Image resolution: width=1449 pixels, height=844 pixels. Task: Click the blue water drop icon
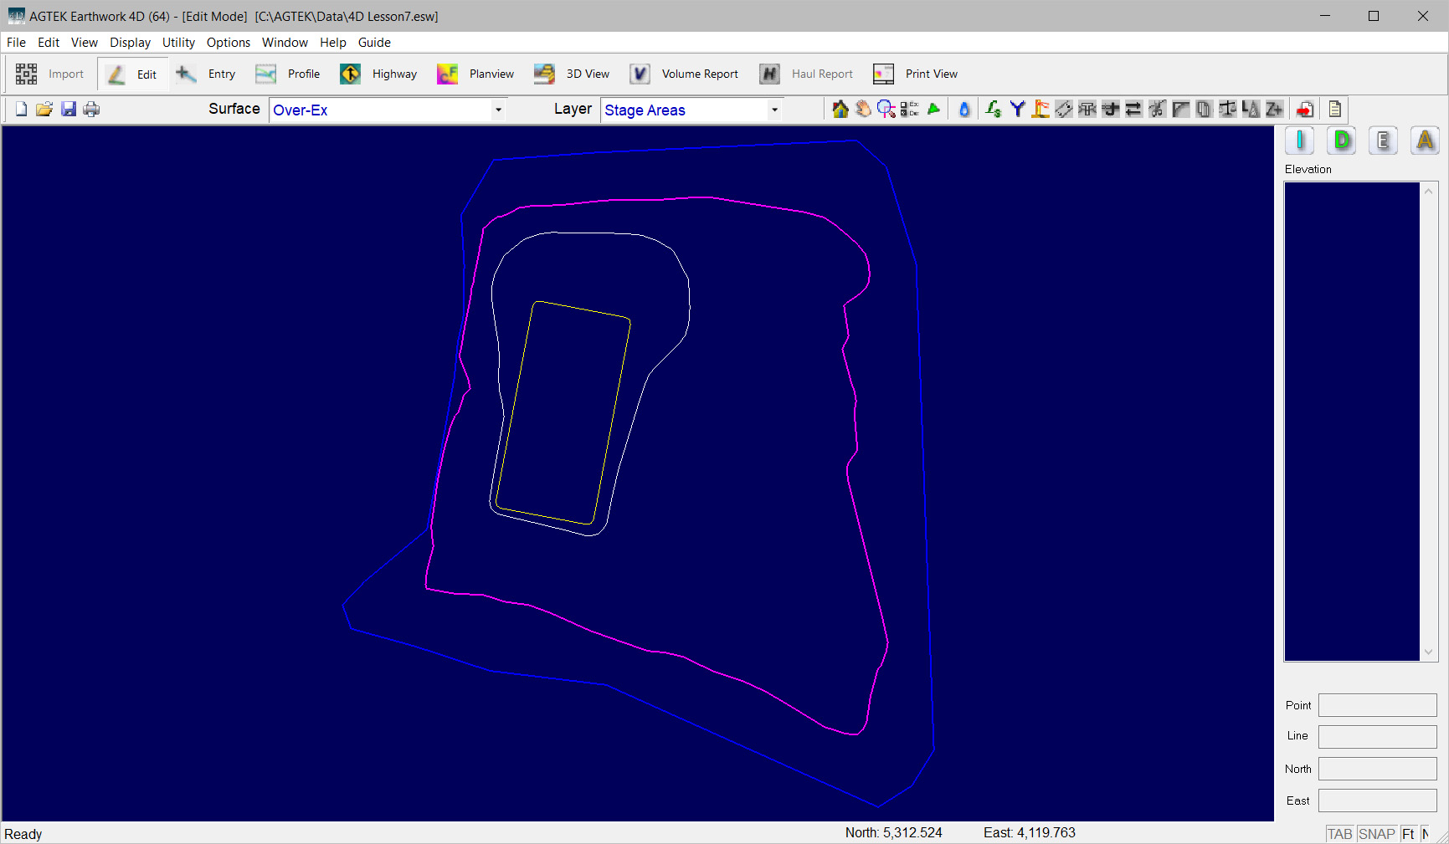point(964,110)
